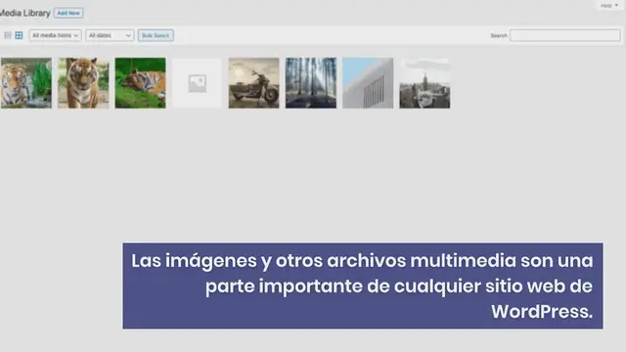Open the blank placeholder media item

pyautogui.click(x=197, y=83)
